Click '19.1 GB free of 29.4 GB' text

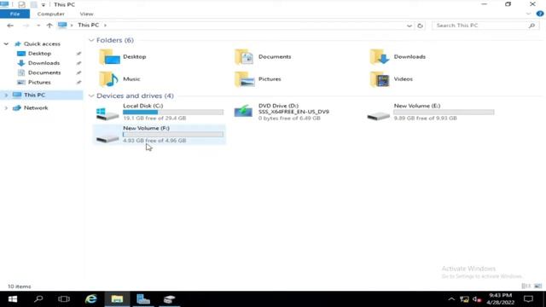[x=154, y=119]
